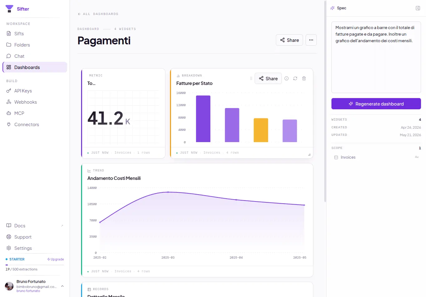426x297 pixels.
Task: Delete the Fatture per Stato widget
Action: coord(304,78)
